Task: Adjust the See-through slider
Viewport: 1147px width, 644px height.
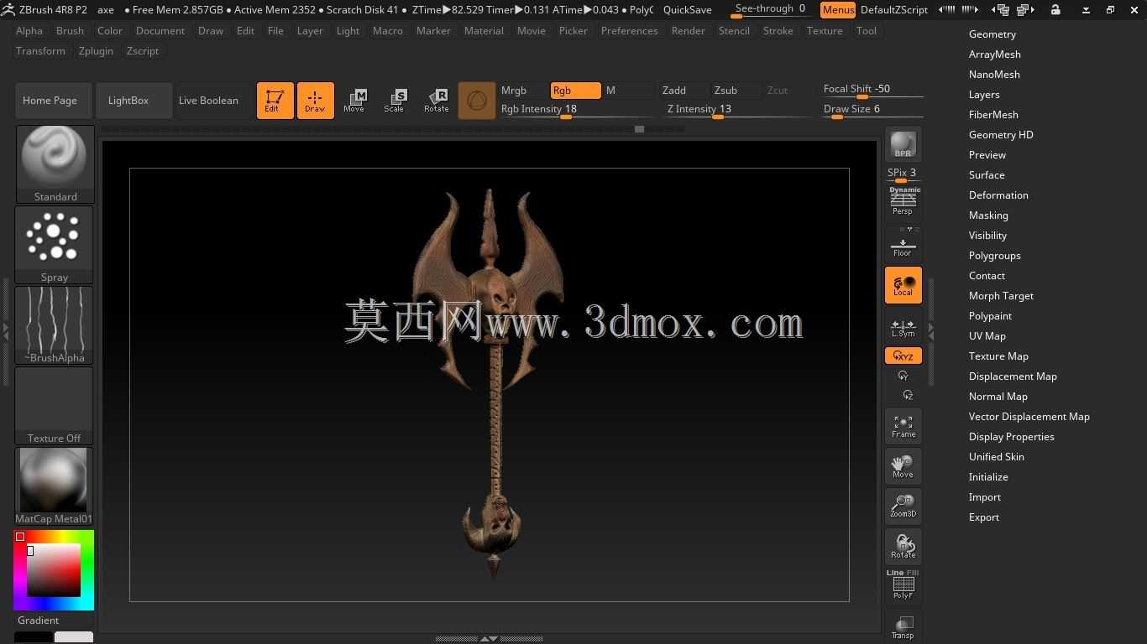Action: (x=771, y=10)
